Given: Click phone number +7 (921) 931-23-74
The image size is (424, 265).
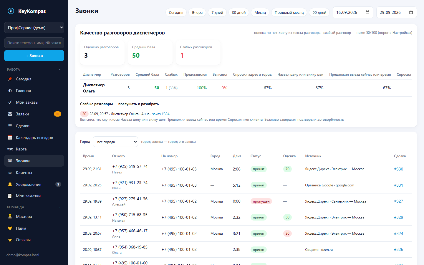Looking at the screenshot, I should [130, 183].
